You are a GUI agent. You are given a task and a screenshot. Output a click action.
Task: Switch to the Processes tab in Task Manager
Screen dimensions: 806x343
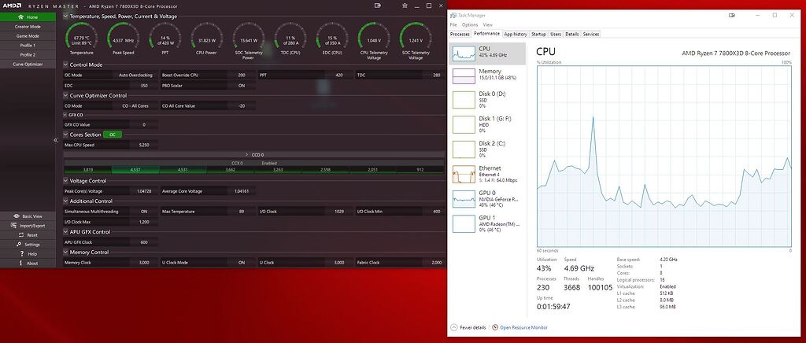tap(460, 35)
